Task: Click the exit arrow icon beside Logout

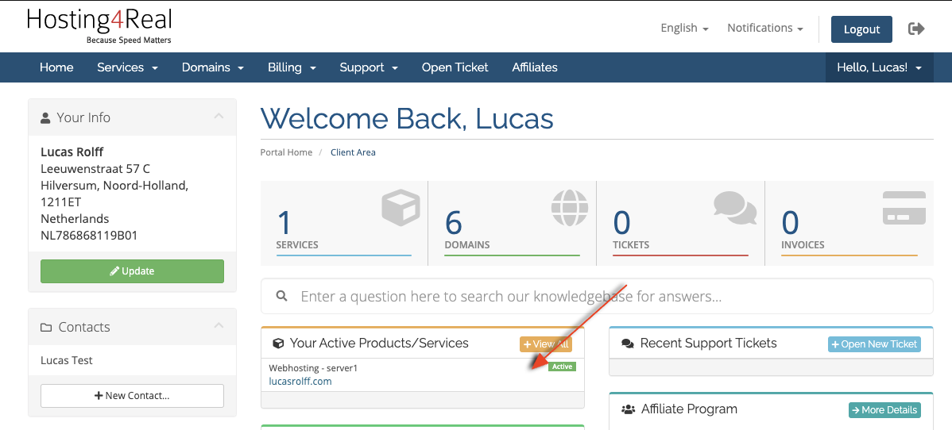Action: click(916, 29)
